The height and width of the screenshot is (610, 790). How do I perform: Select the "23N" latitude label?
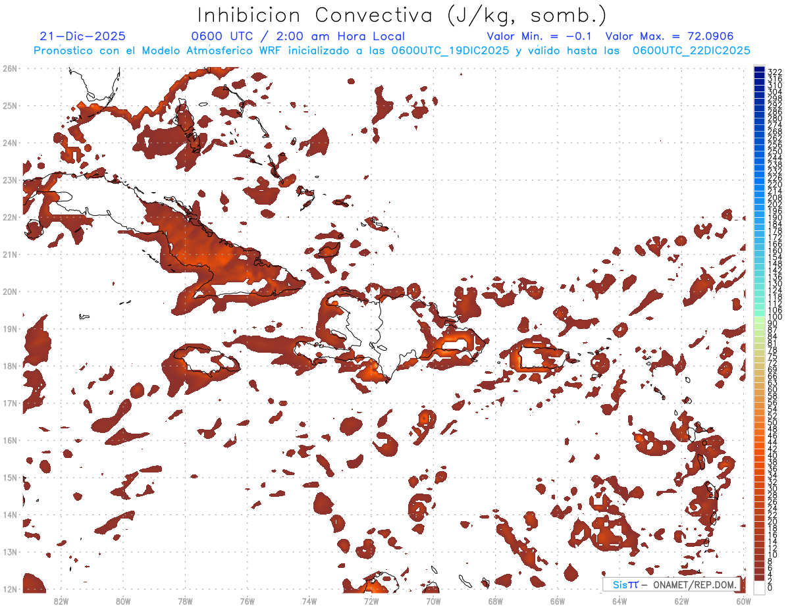click(10, 180)
